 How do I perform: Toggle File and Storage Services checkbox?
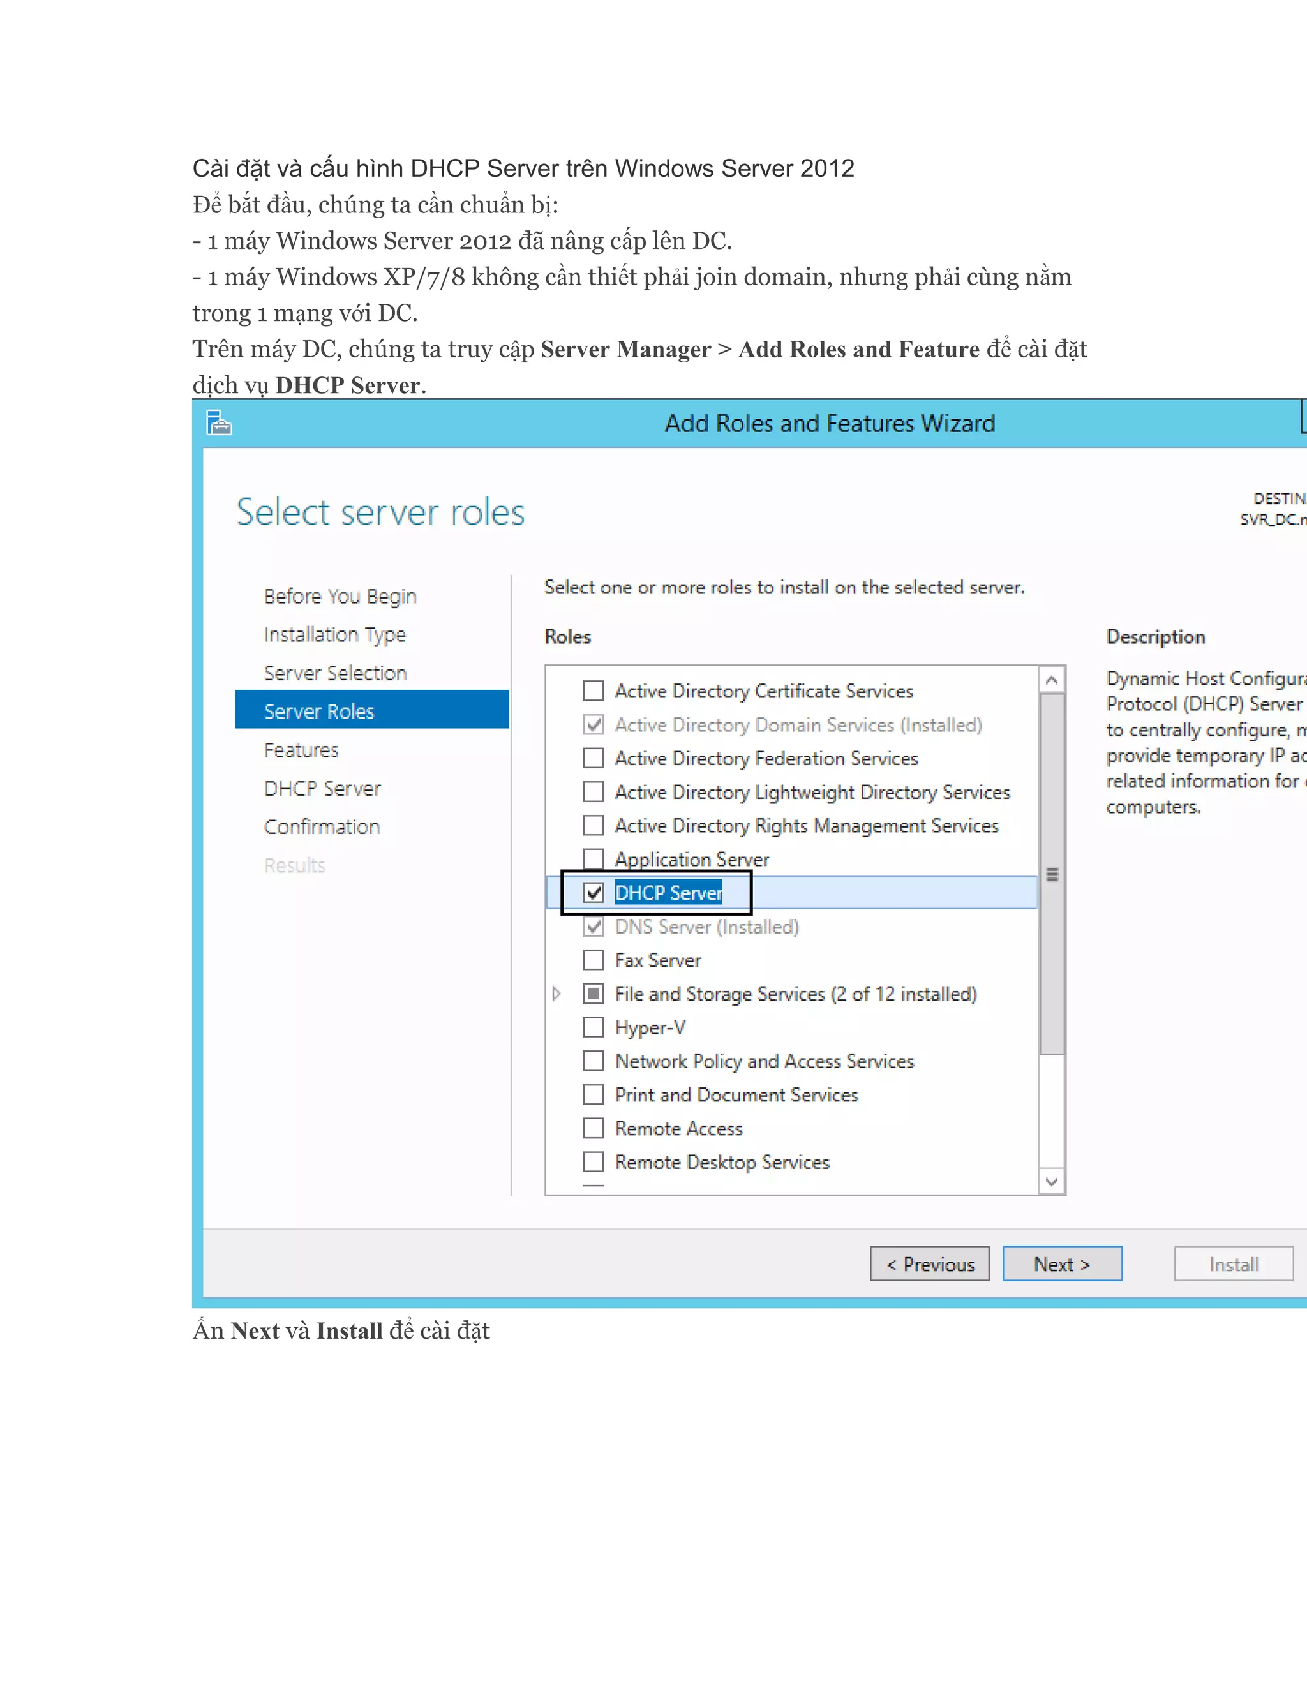point(593,994)
